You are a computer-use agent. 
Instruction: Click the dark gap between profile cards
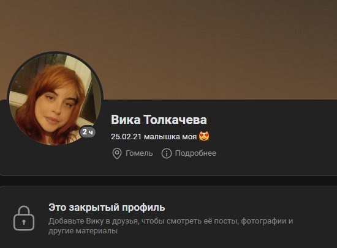pos(168,181)
